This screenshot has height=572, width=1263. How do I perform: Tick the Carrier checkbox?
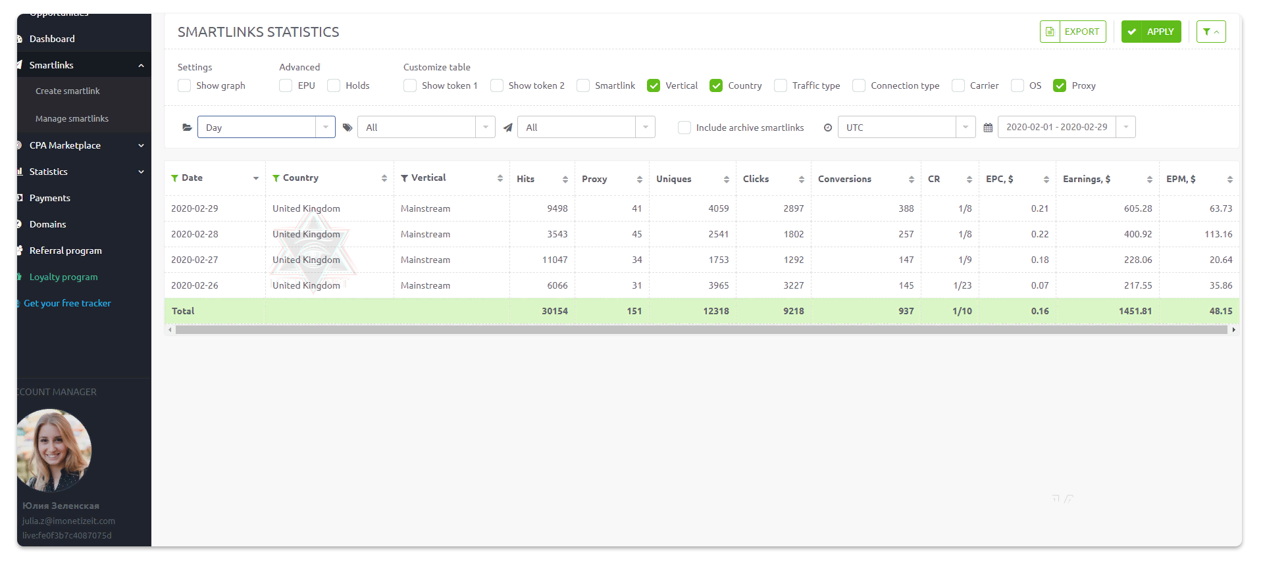click(x=958, y=85)
